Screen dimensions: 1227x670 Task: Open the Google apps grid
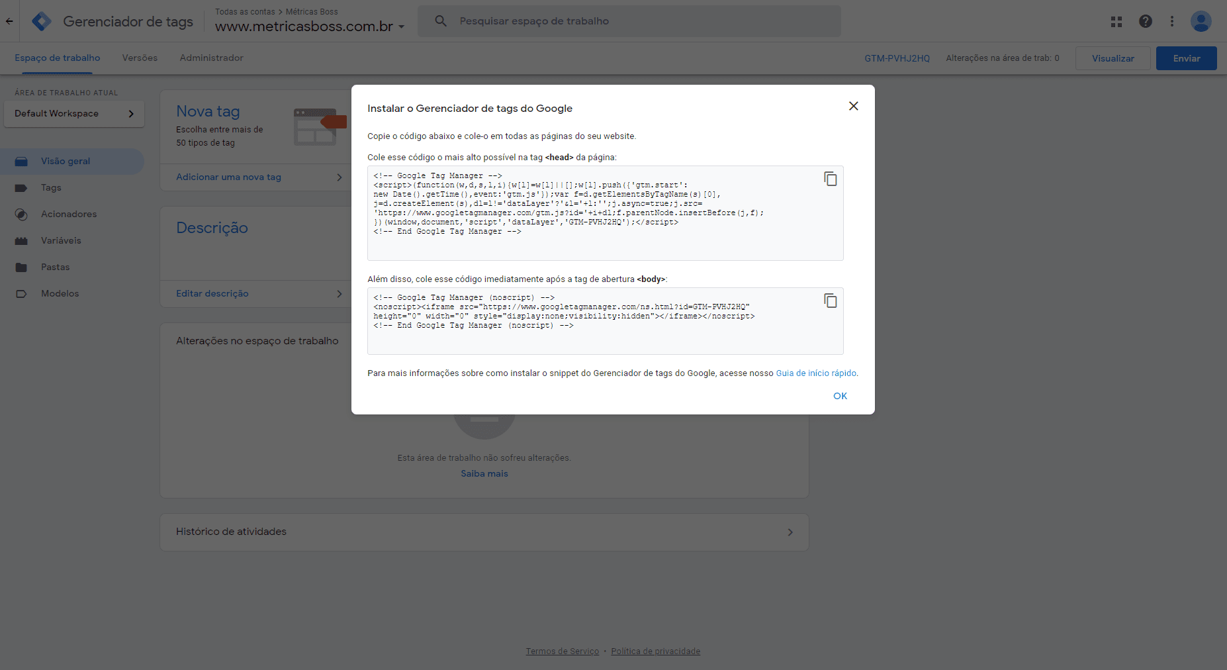(x=1116, y=21)
